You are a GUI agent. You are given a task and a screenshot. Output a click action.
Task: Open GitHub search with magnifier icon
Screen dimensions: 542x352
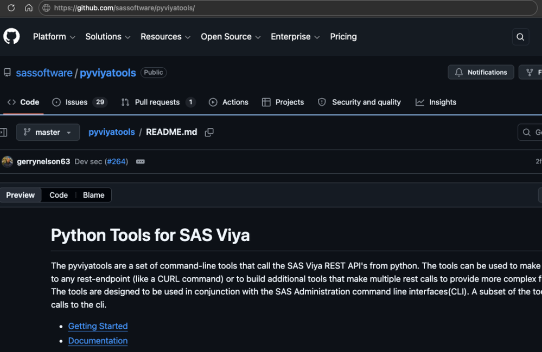520,37
